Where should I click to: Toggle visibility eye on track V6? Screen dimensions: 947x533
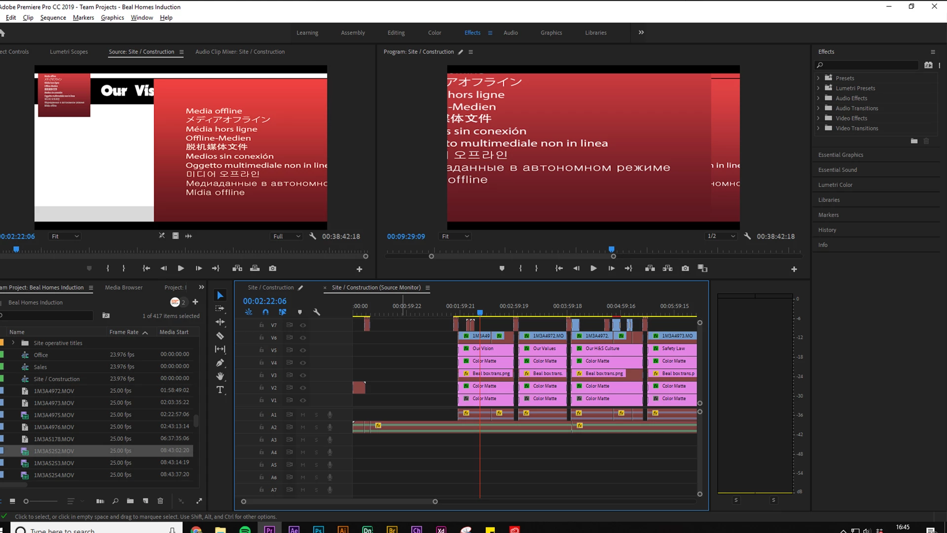(x=303, y=338)
